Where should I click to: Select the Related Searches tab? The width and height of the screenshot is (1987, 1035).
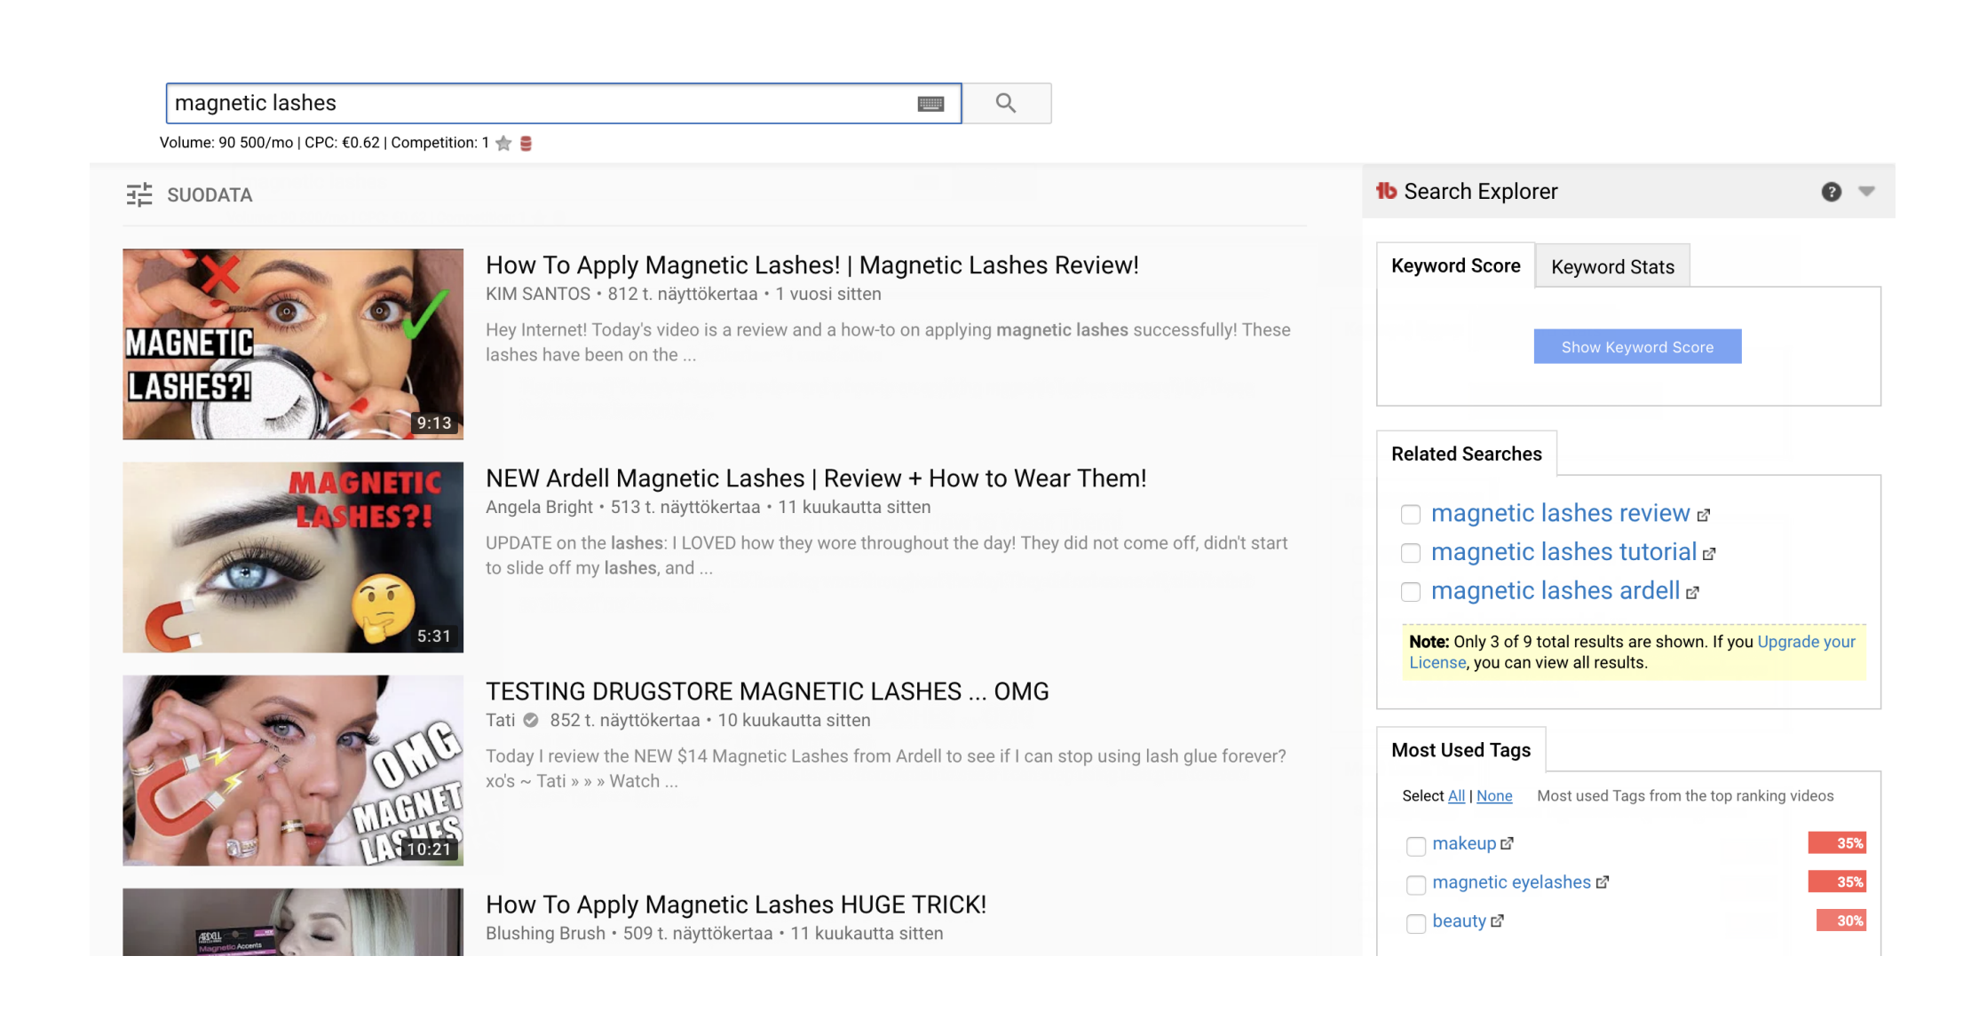[x=1467, y=454]
